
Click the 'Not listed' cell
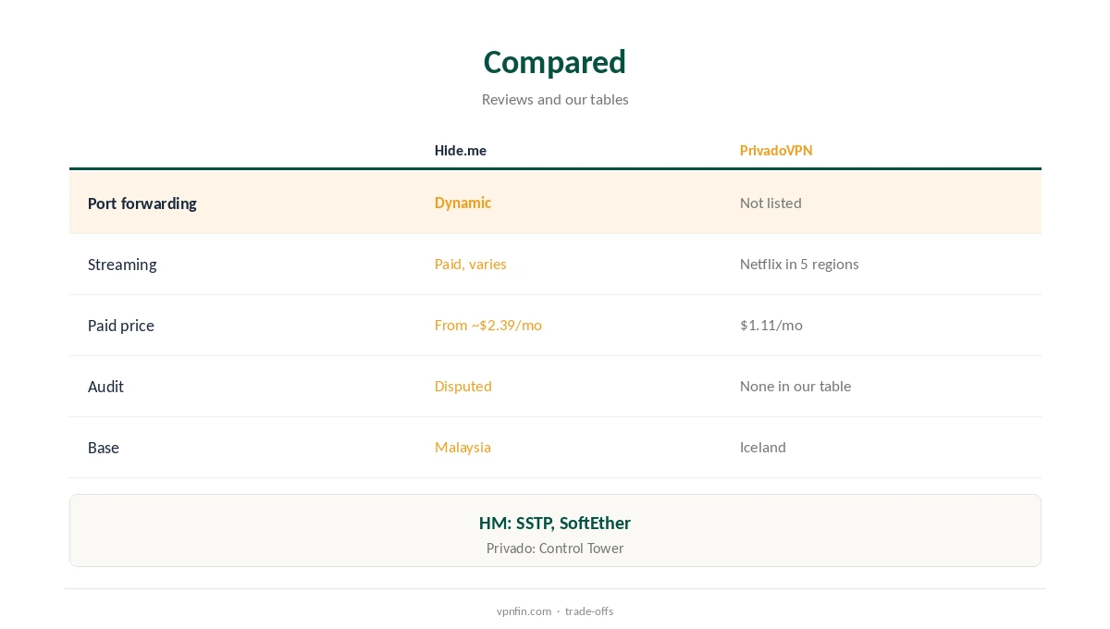tap(771, 203)
